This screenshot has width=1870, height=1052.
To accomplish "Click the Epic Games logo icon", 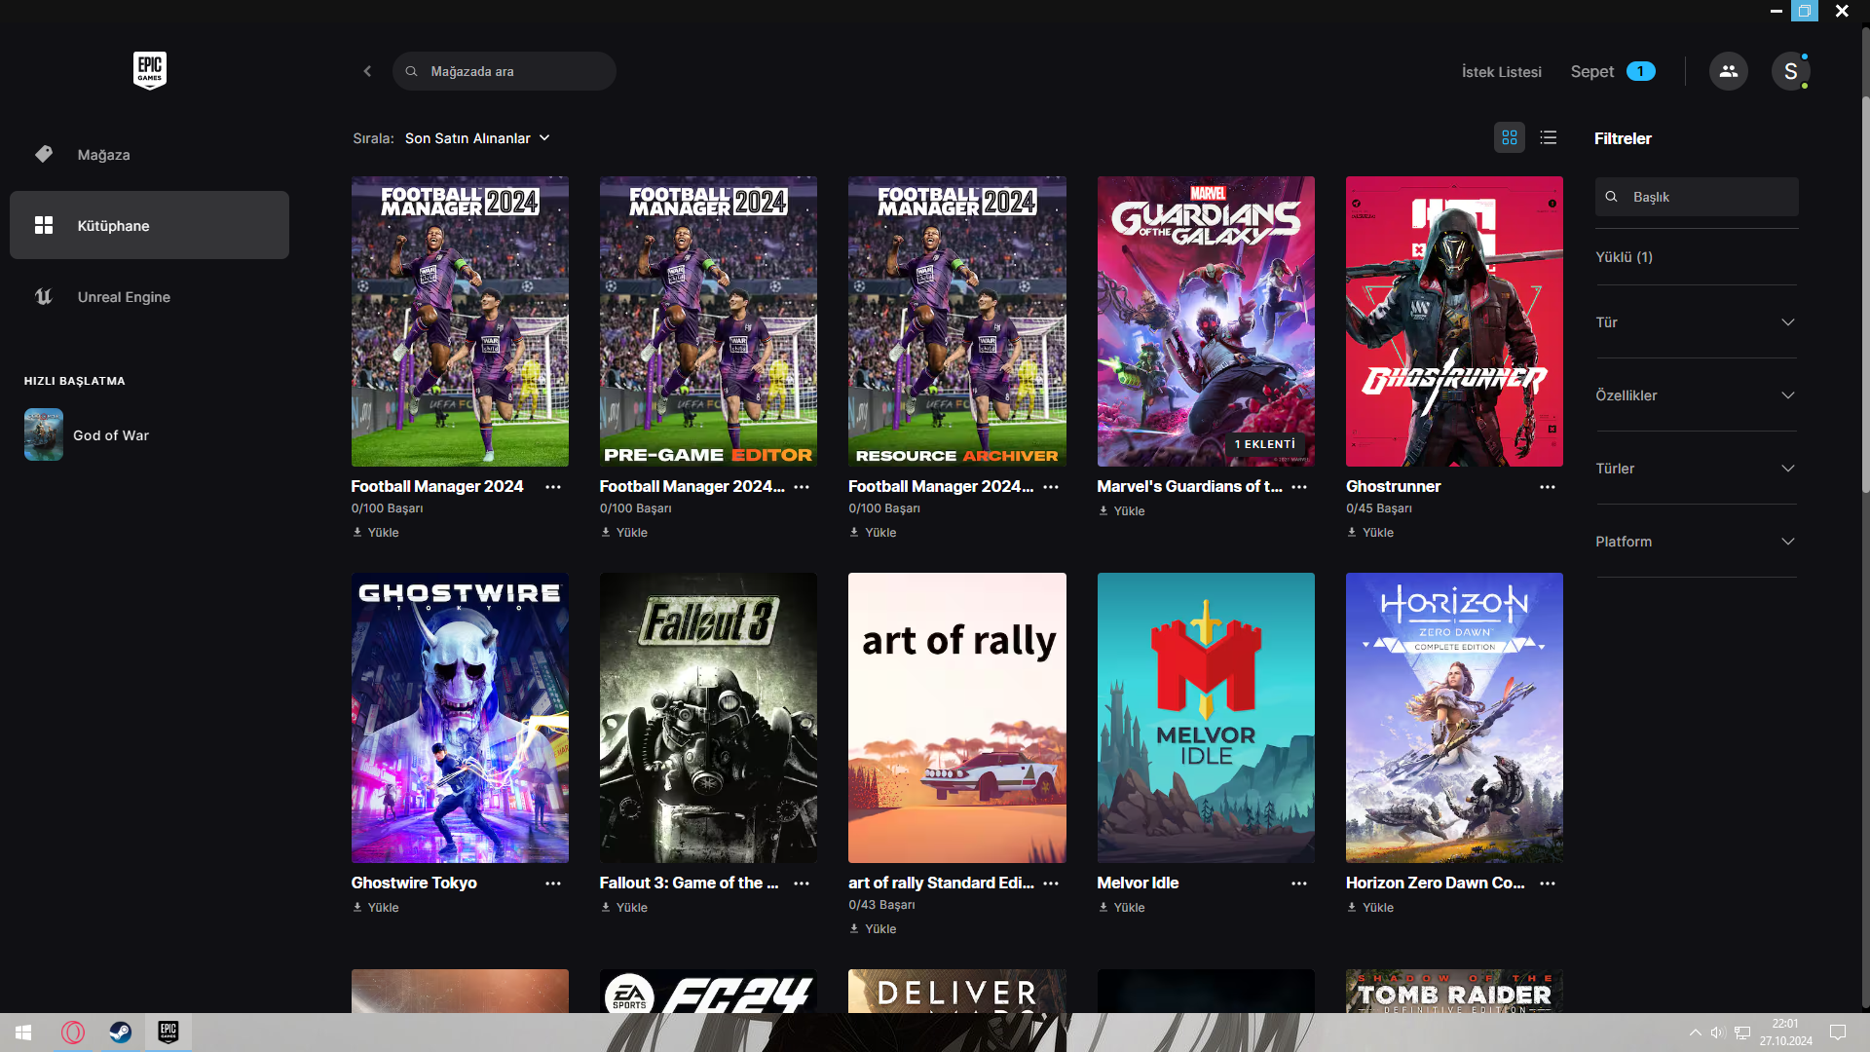I will pyautogui.click(x=149, y=70).
